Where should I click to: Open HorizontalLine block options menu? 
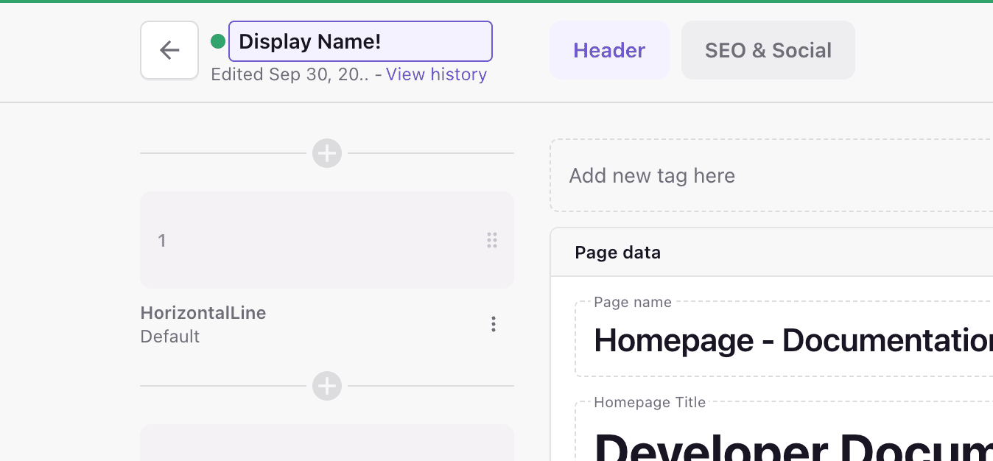tap(493, 324)
